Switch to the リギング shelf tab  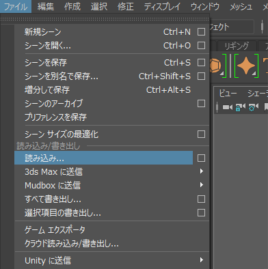(237, 46)
